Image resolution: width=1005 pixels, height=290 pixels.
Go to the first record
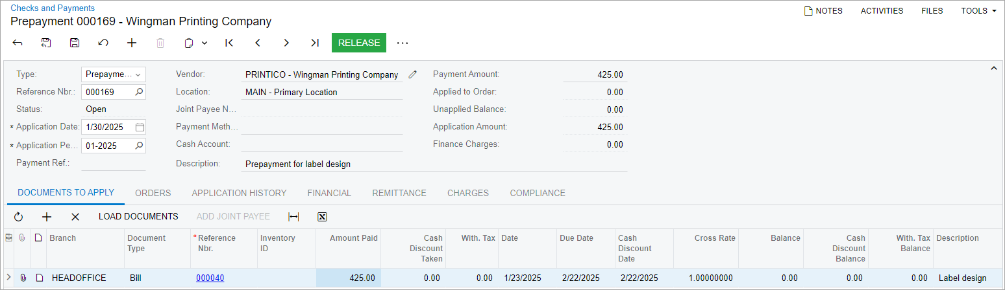tap(229, 43)
